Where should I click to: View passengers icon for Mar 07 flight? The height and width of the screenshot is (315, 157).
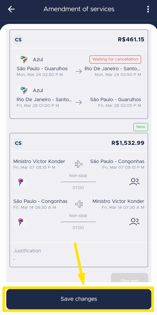135,182
